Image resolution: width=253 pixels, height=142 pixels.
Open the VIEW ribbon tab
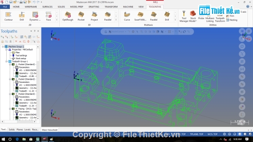[141, 7]
